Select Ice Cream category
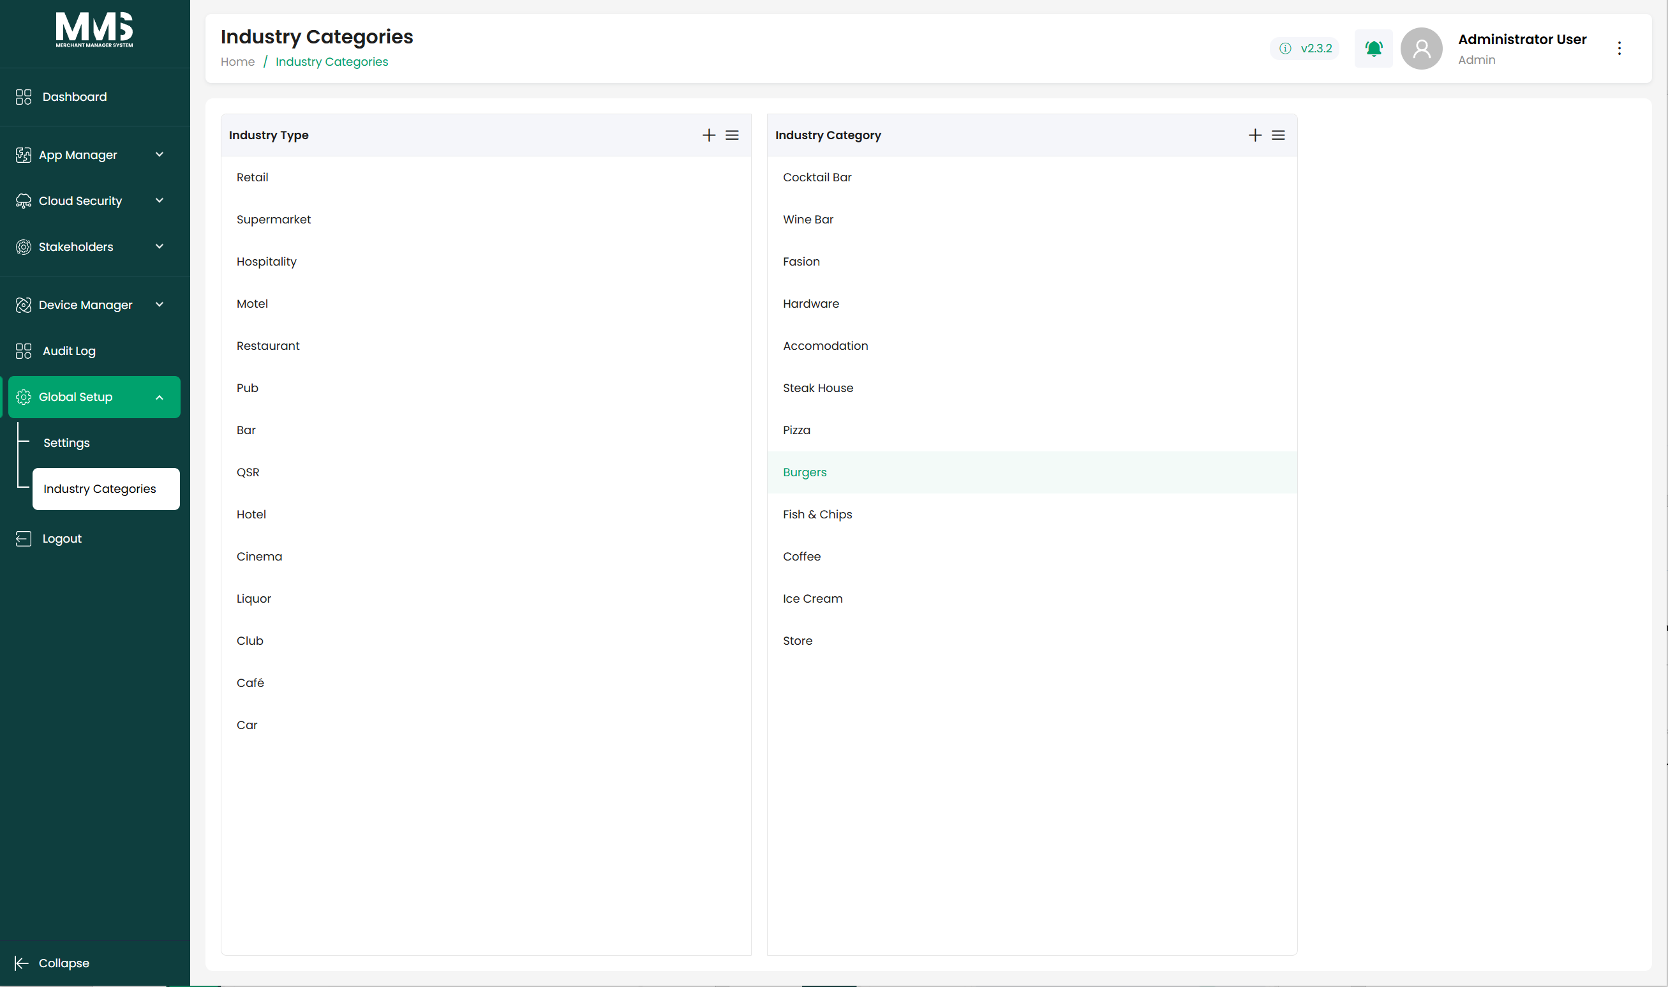Viewport: 1668px width, 987px height. pos(1032,599)
